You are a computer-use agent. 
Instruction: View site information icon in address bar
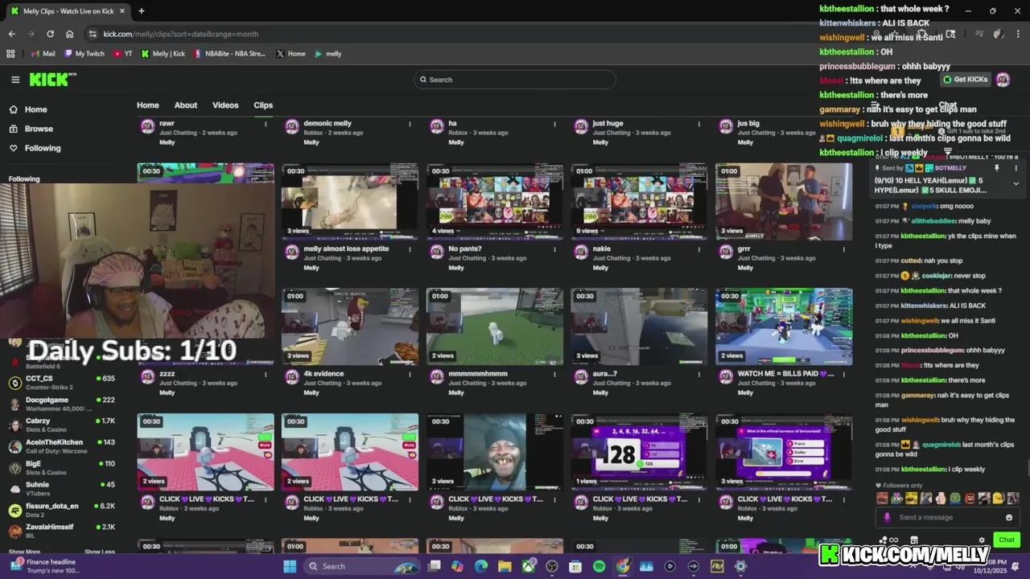(x=93, y=34)
